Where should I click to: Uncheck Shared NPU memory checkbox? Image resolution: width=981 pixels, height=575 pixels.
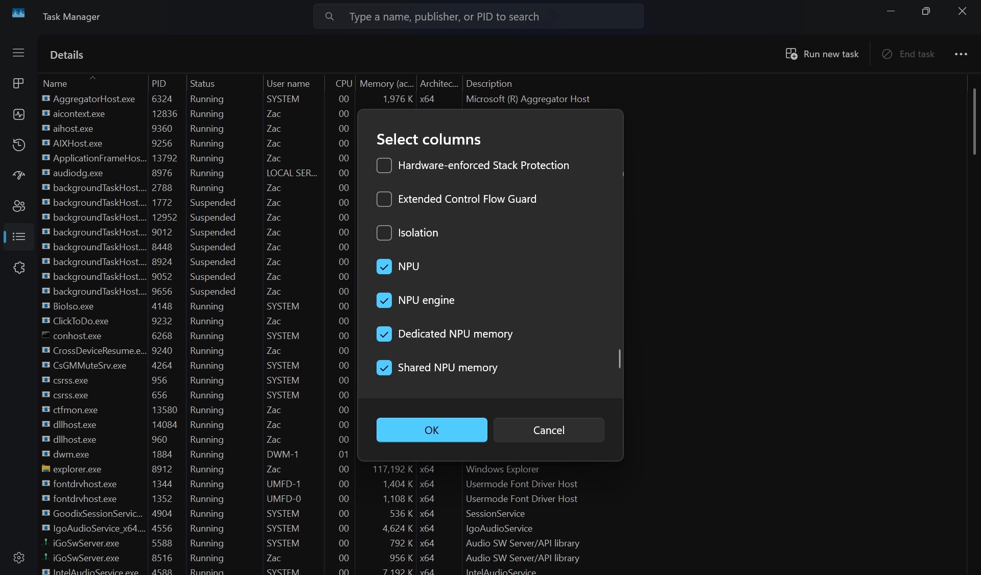[x=384, y=368]
